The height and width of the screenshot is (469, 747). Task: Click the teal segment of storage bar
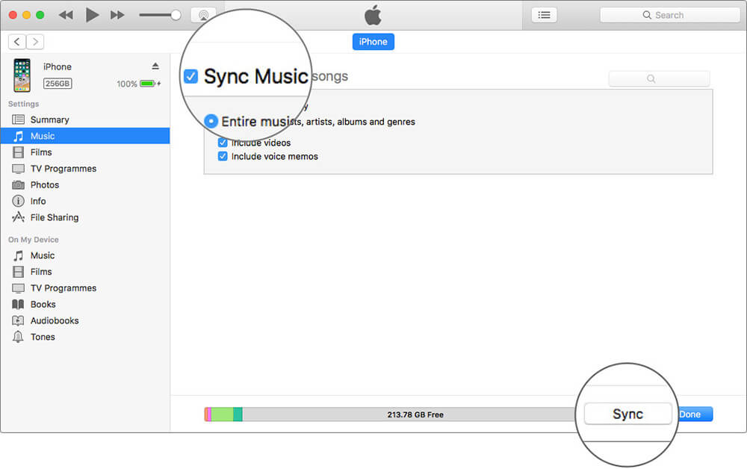(x=238, y=414)
